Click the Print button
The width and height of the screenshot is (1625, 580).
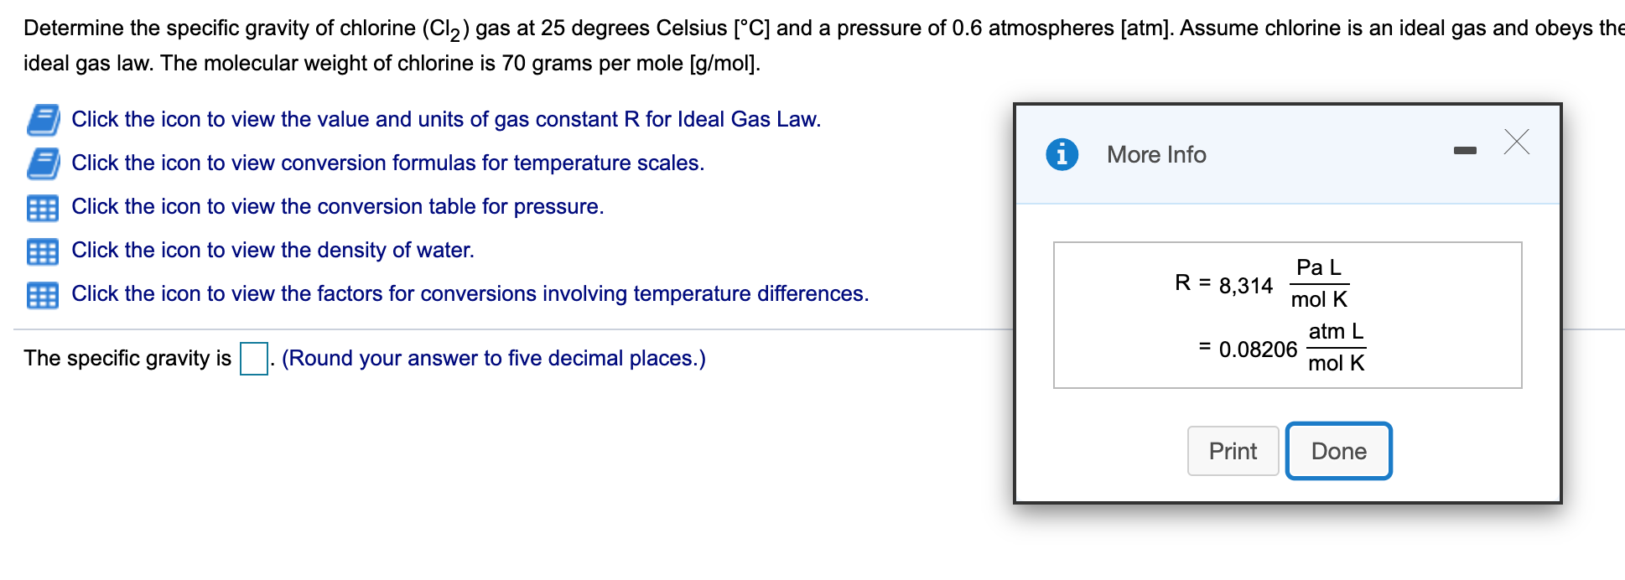coord(1233,451)
